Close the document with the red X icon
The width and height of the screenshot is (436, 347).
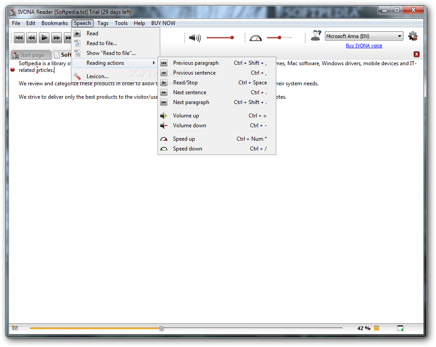tap(416, 54)
